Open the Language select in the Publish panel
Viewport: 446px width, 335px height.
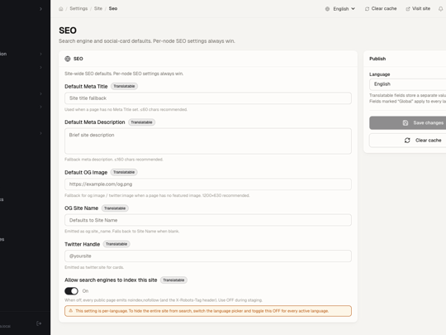click(408, 84)
